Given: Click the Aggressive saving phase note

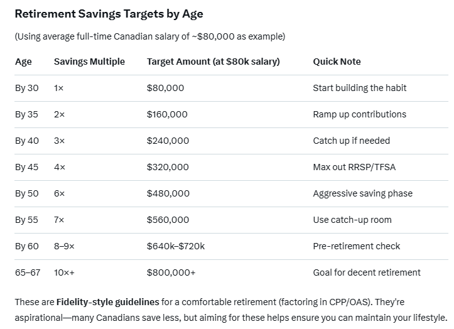Looking at the screenshot, I should coord(362,193).
